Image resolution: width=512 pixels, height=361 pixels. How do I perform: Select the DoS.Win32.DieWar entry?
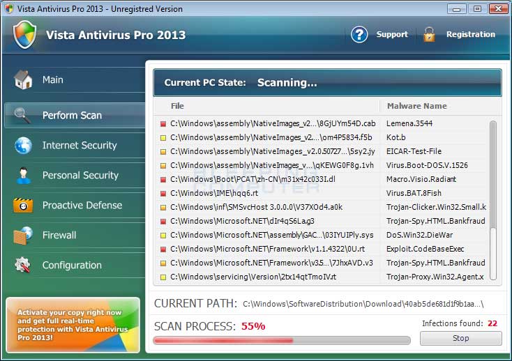pyautogui.click(x=420, y=235)
